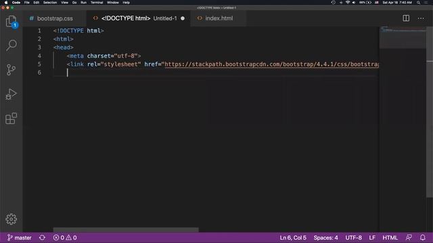This screenshot has width=433, height=243.
Task: Open the Search view icon
Action: coord(11,45)
